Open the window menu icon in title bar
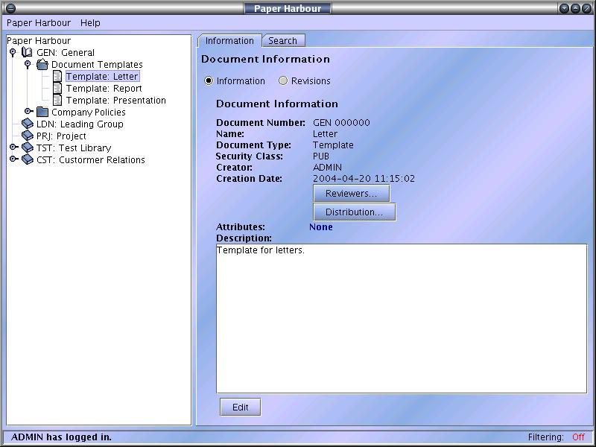This screenshot has height=447, width=596. coord(10,8)
